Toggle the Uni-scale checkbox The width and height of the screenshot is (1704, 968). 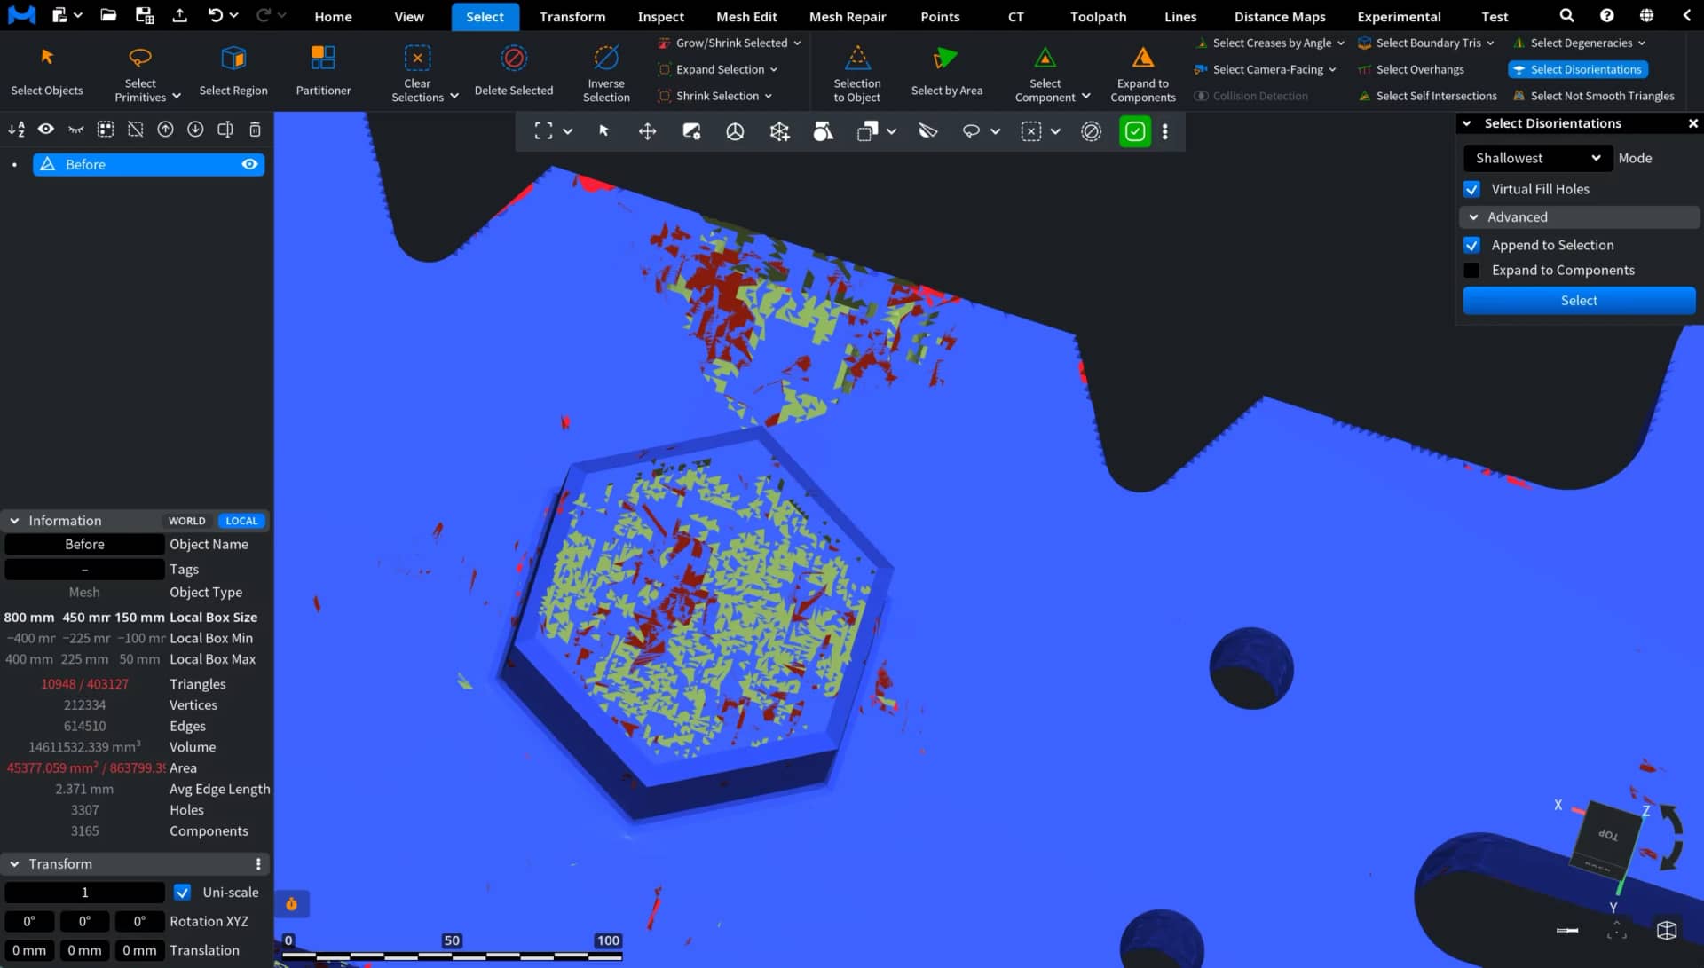pyautogui.click(x=182, y=893)
